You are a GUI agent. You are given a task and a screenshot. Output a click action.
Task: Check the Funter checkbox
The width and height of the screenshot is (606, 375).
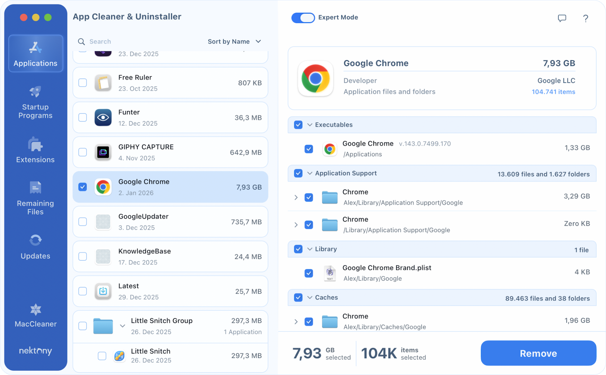[x=82, y=117]
